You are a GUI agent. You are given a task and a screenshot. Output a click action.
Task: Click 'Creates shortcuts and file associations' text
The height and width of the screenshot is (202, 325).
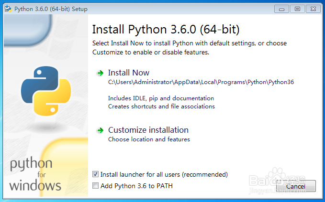tap(161, 106)
